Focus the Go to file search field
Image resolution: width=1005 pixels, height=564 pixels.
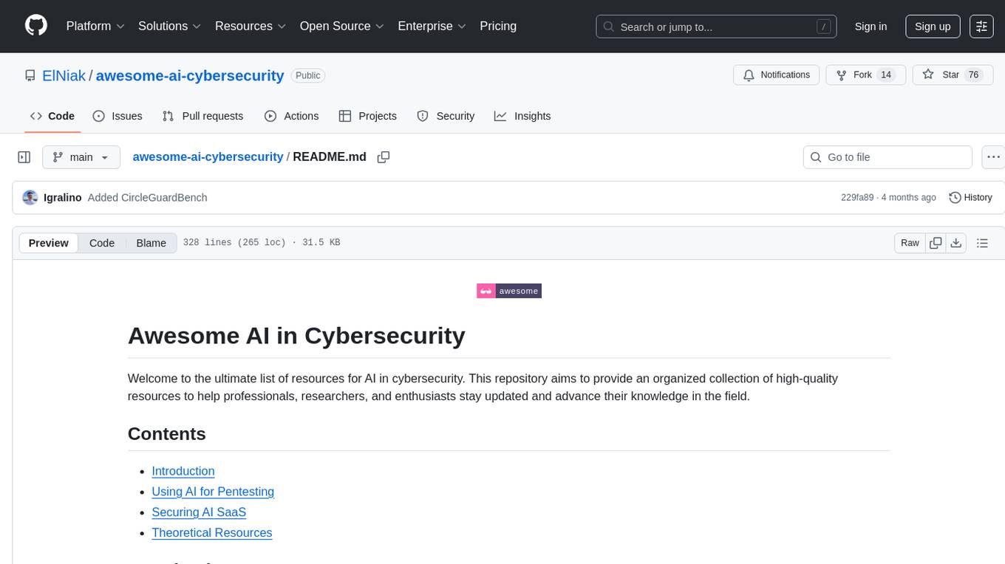tap(888, 157)
